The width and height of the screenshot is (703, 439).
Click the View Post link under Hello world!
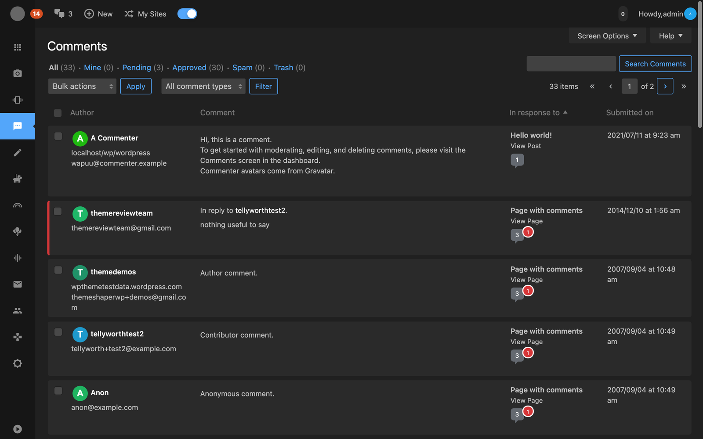pyautogui.click(x=525, y=146)
